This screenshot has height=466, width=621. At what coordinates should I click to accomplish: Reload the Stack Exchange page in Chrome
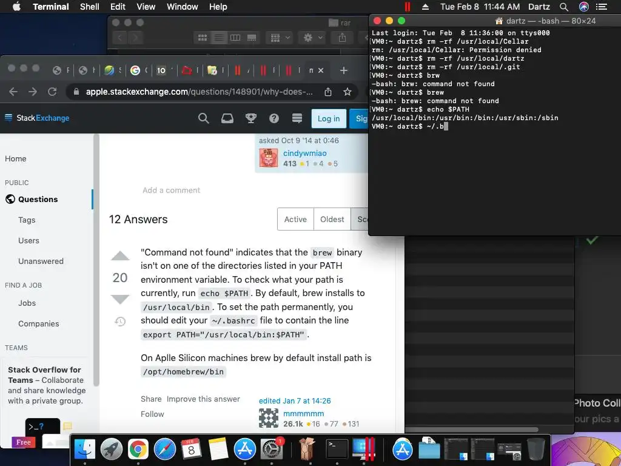point(52,92)
